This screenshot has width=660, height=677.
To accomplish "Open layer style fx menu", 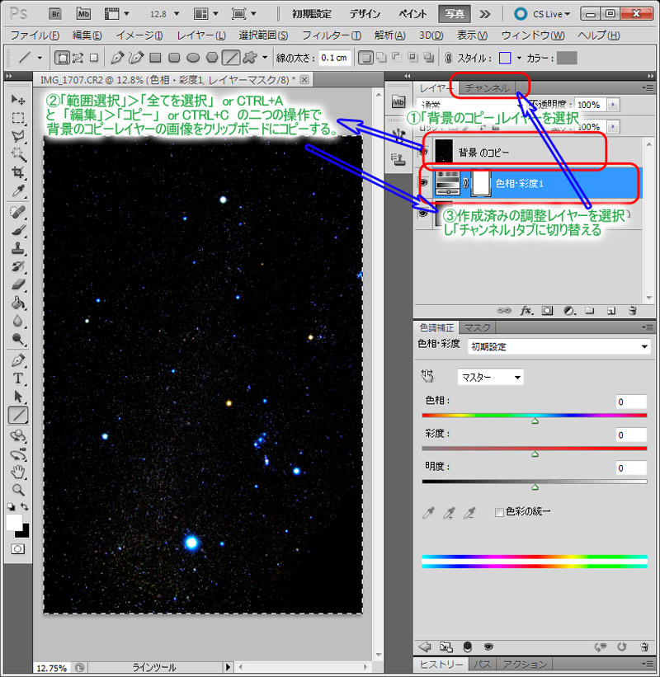I will click(x=526, y=310).
